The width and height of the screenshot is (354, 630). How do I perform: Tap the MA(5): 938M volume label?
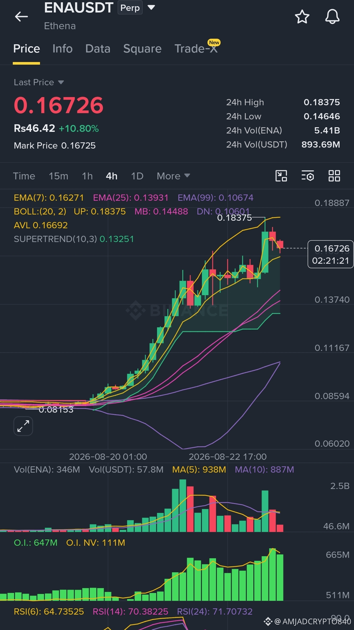199,470
